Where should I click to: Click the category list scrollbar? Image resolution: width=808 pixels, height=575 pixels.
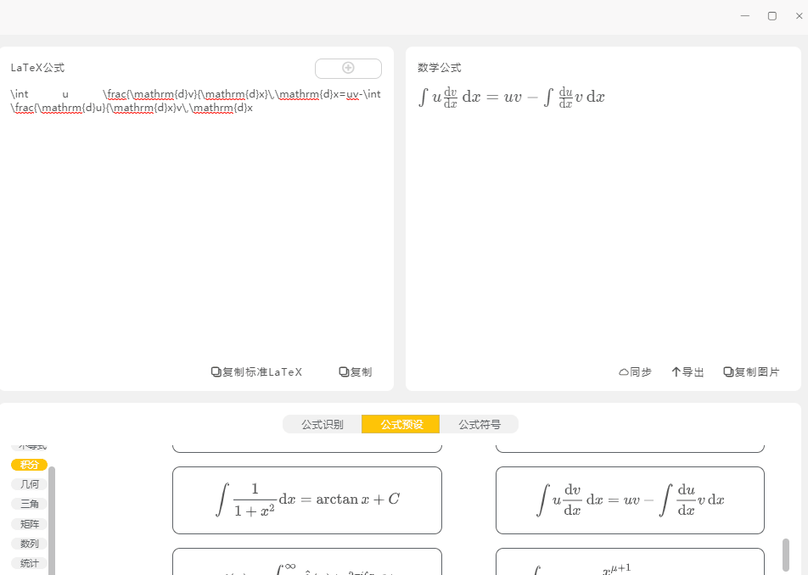point(52,520)
